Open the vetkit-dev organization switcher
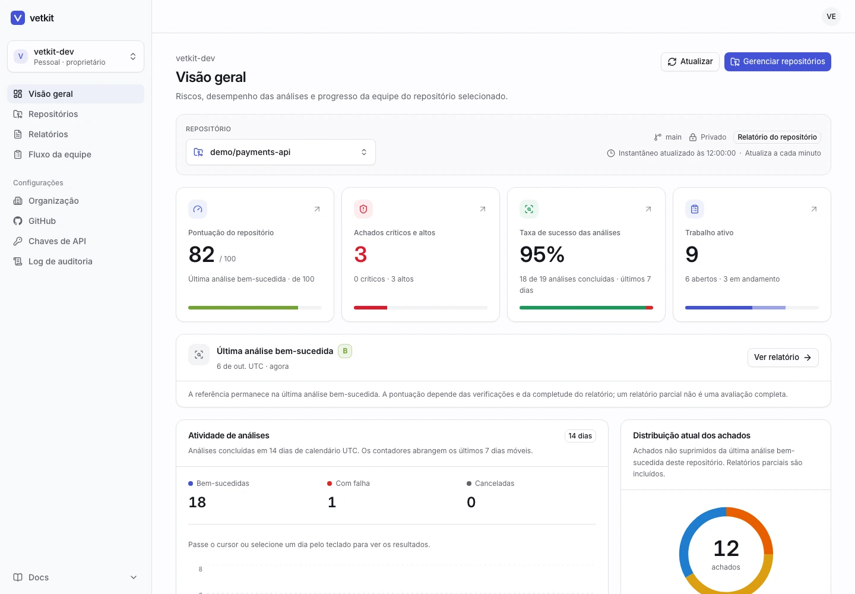Viewport: 855px width, 594px height. (x=75, y=56)
